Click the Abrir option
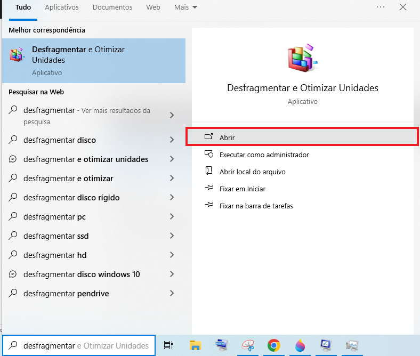Screen dimensions: 420x356 302,137
